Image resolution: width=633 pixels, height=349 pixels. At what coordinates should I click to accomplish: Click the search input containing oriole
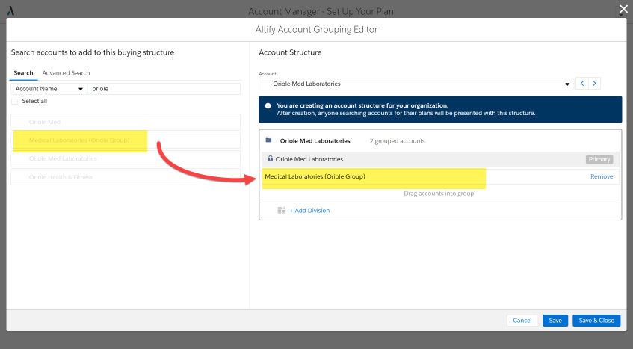coord(164,89)
